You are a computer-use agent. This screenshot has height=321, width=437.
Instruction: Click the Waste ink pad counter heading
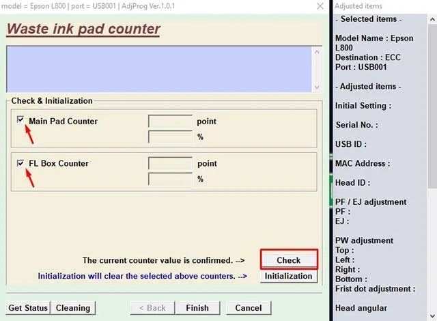pos(83,29)
